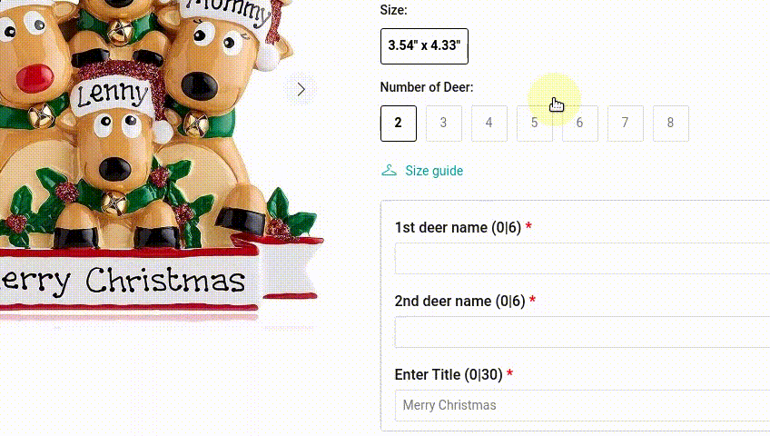Click the next image chevron arrow
The height and width of the screenshot is (436, 770).
(301, 89)
